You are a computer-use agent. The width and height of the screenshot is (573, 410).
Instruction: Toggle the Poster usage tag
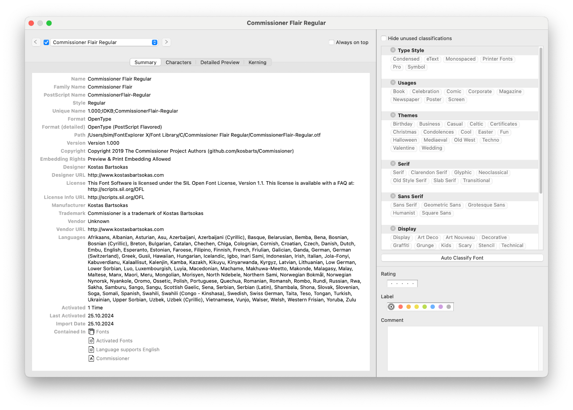tap(434, 100)
